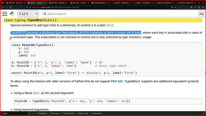
Task: Click into the Quick search field
Action: click(x=120, y=14)
